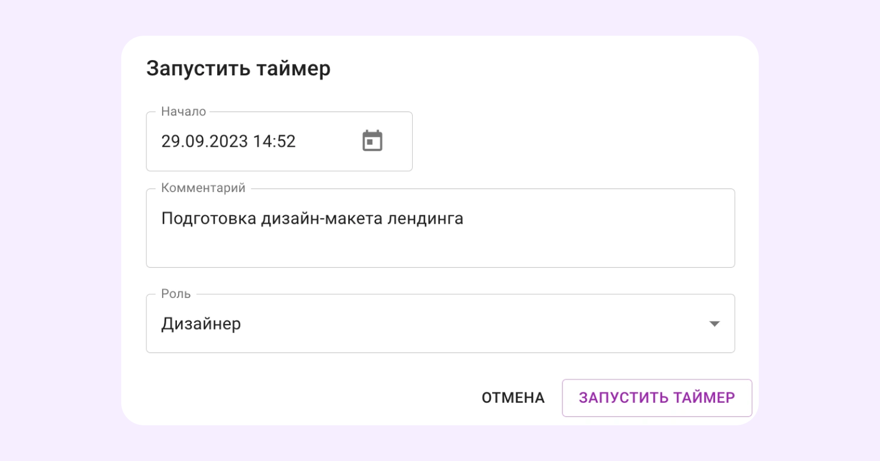Place cursor after the word лендинга

[465, 219]
